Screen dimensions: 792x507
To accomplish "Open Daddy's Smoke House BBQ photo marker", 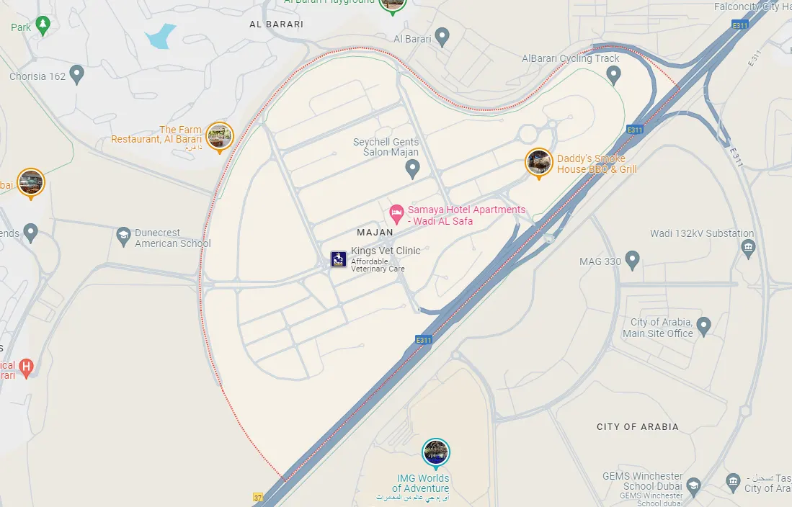I will tap(539, 163).
